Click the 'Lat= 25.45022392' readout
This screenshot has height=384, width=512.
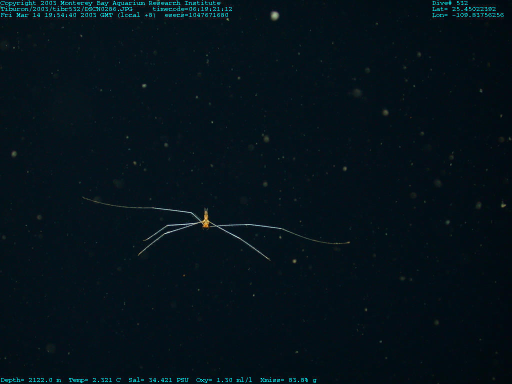[464, 9]
